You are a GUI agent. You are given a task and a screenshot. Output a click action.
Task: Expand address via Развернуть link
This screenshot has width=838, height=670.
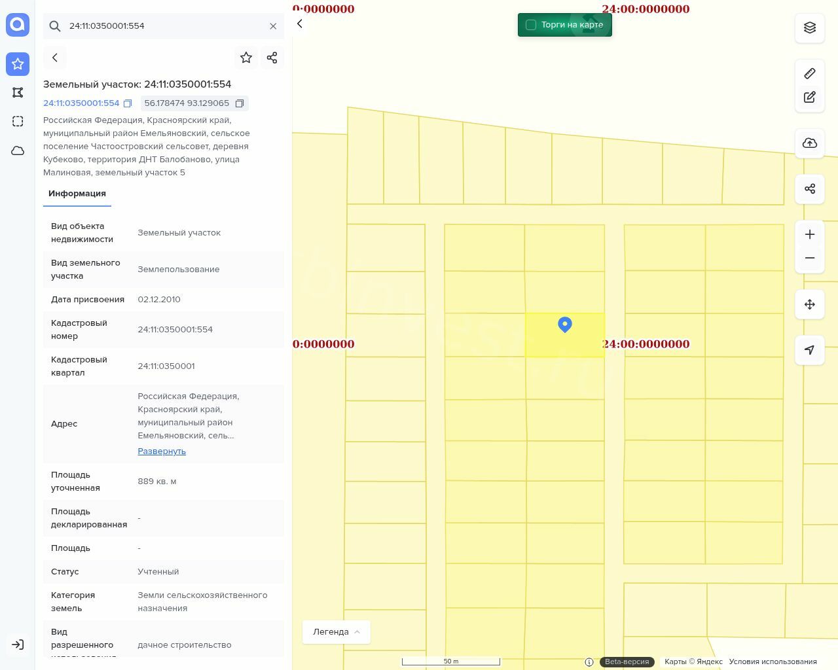[162, 451]
